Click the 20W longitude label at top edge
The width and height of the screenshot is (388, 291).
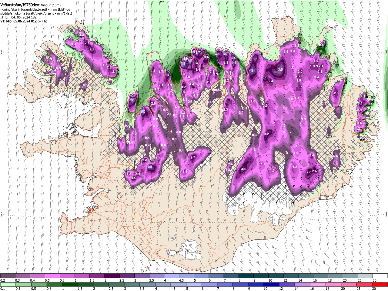pos(161,2)
